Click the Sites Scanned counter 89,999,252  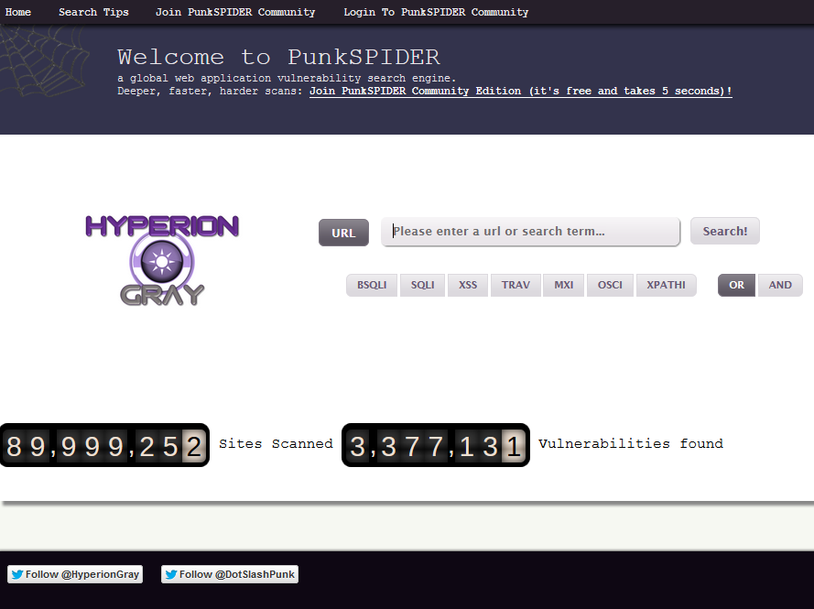[104, 445]
